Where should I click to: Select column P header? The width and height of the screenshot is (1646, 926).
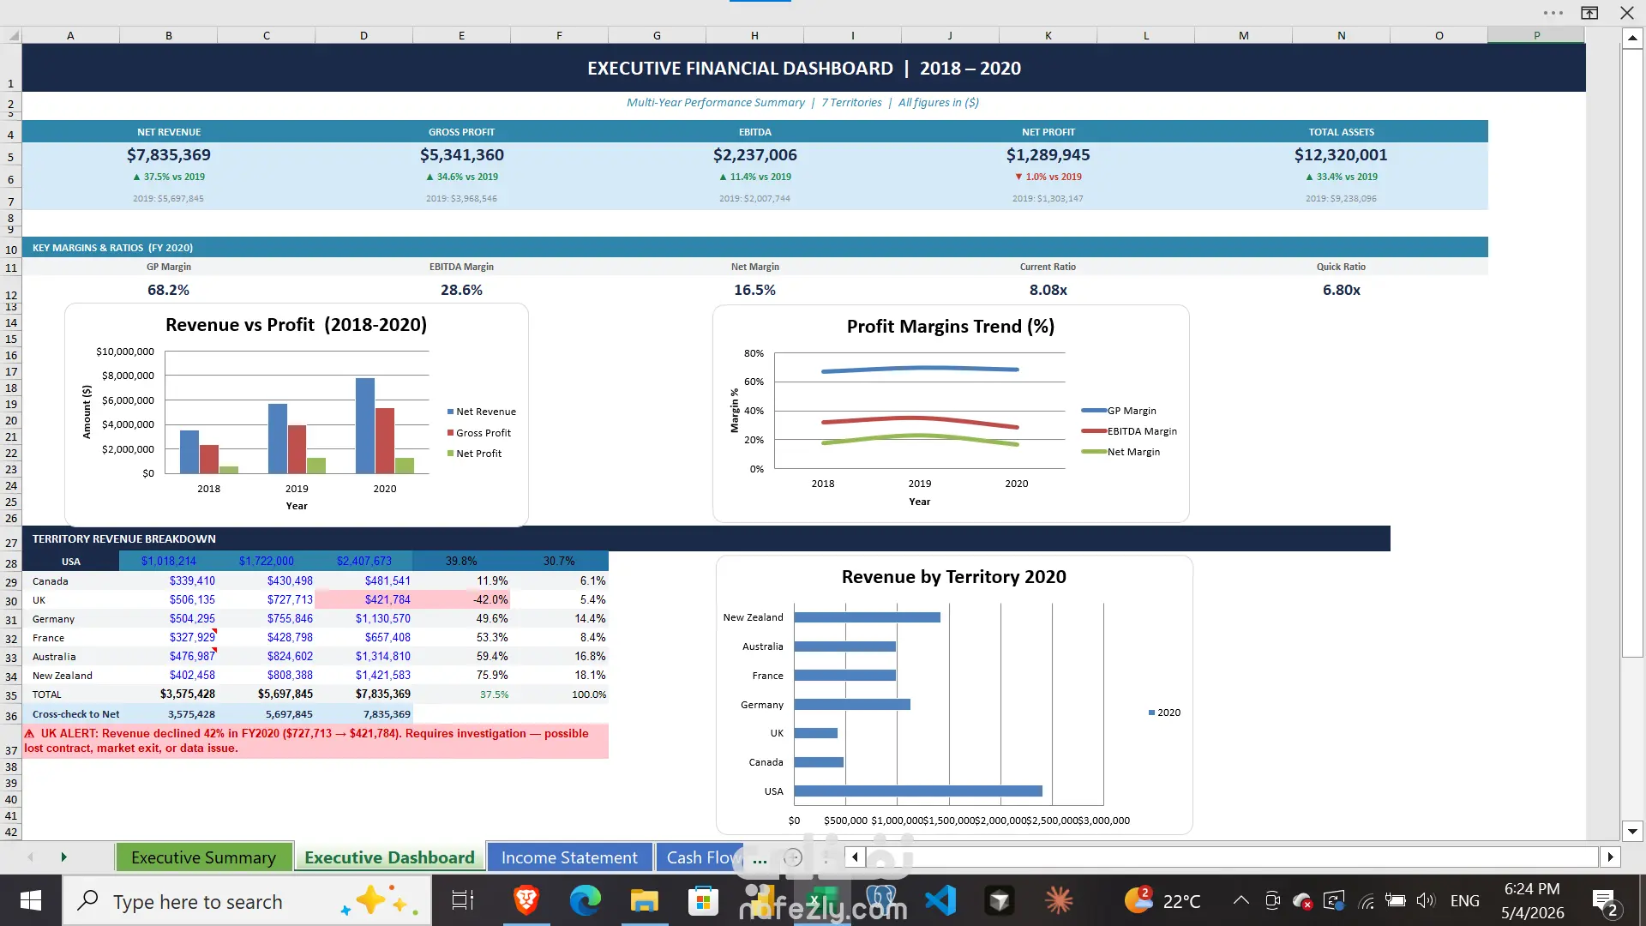[x=1536, y=35]
